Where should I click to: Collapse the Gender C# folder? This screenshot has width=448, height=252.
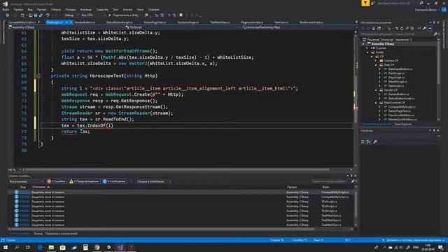[x=376, y=90]
